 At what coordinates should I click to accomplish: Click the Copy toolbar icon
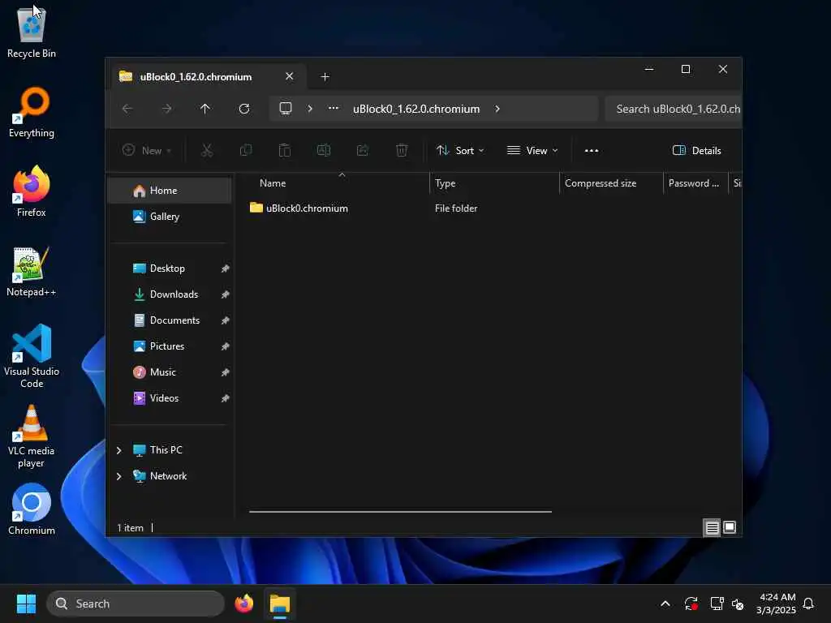pyautogui.click(x=246, y=150)
